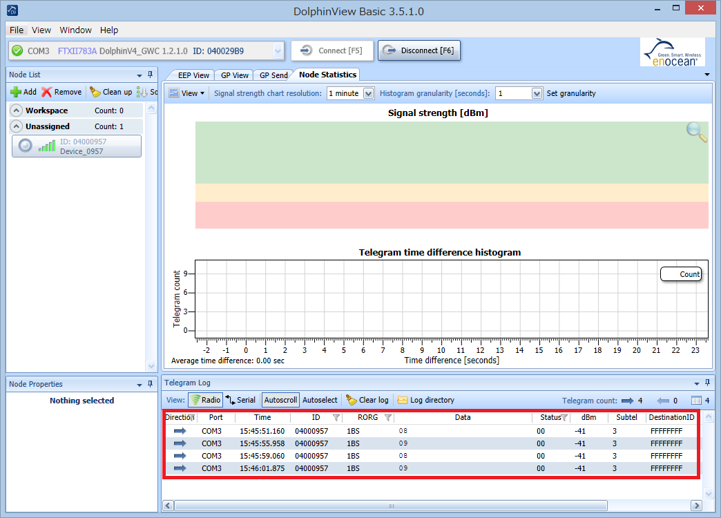Click Set granularity button

(x=571, y=93)
